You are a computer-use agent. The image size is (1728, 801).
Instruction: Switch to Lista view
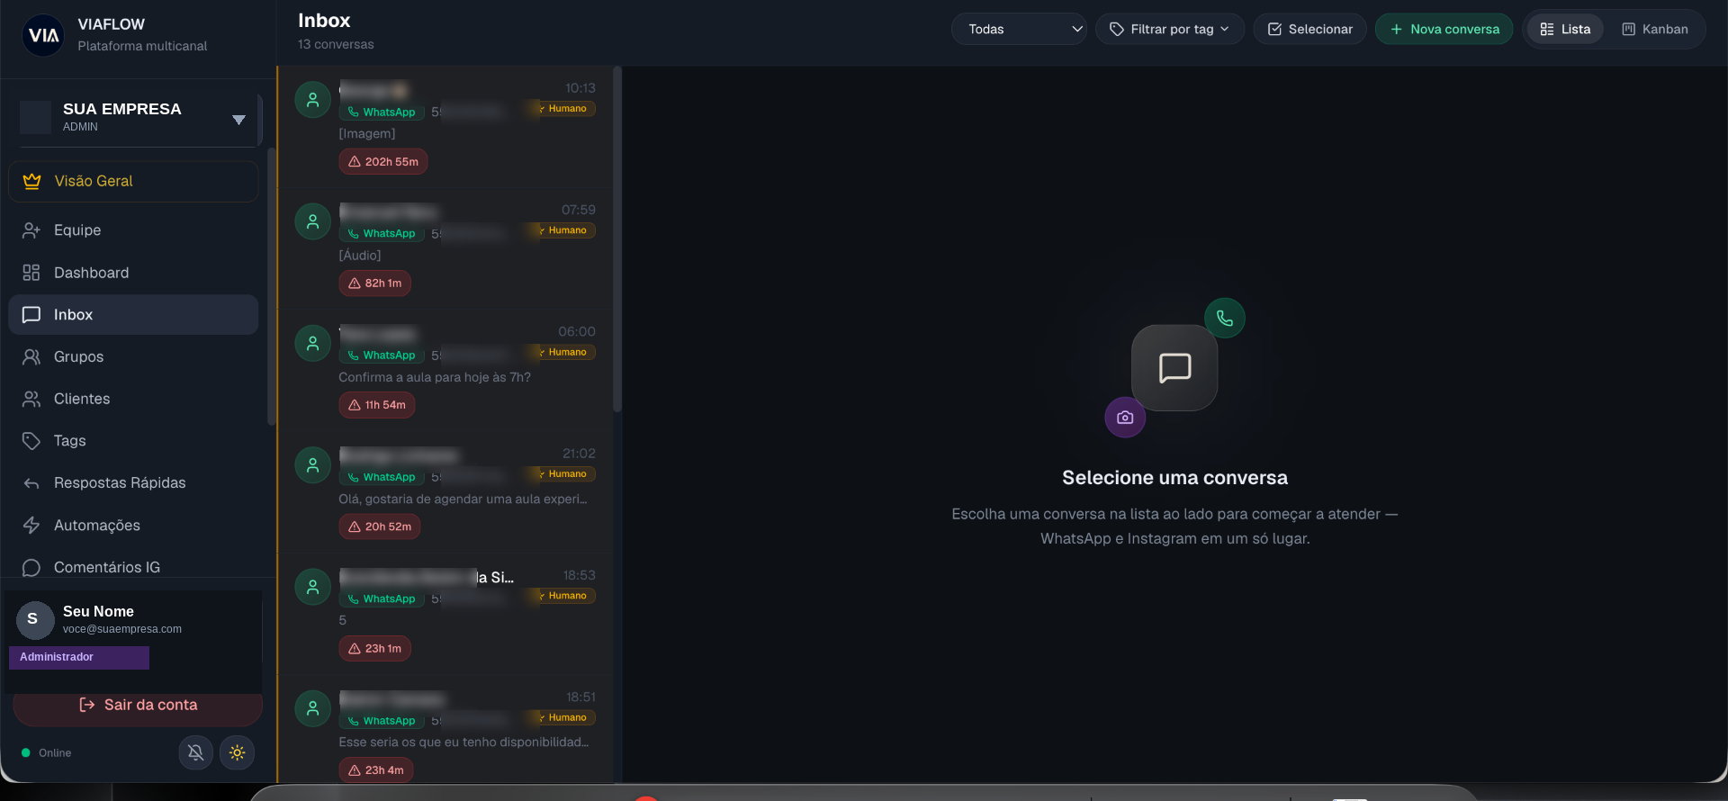1565,29
